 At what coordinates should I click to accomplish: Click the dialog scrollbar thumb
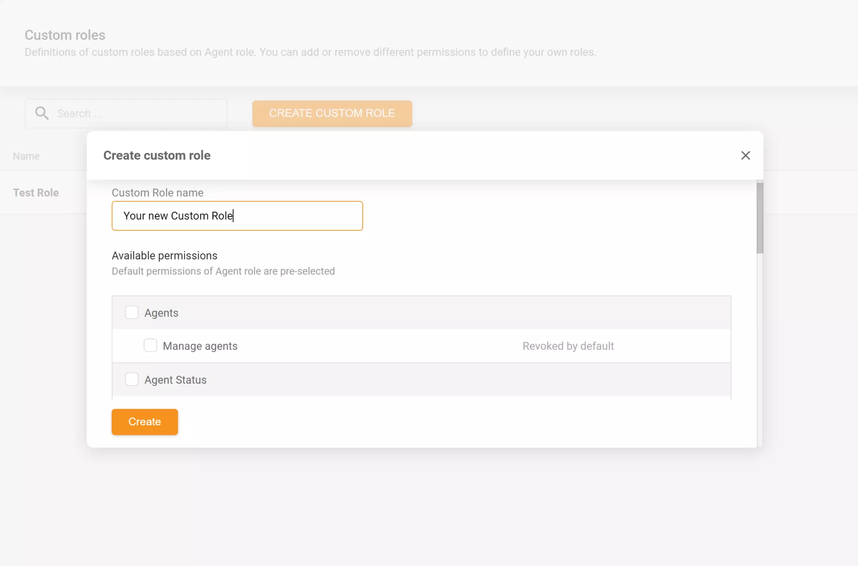coord(760,216)
